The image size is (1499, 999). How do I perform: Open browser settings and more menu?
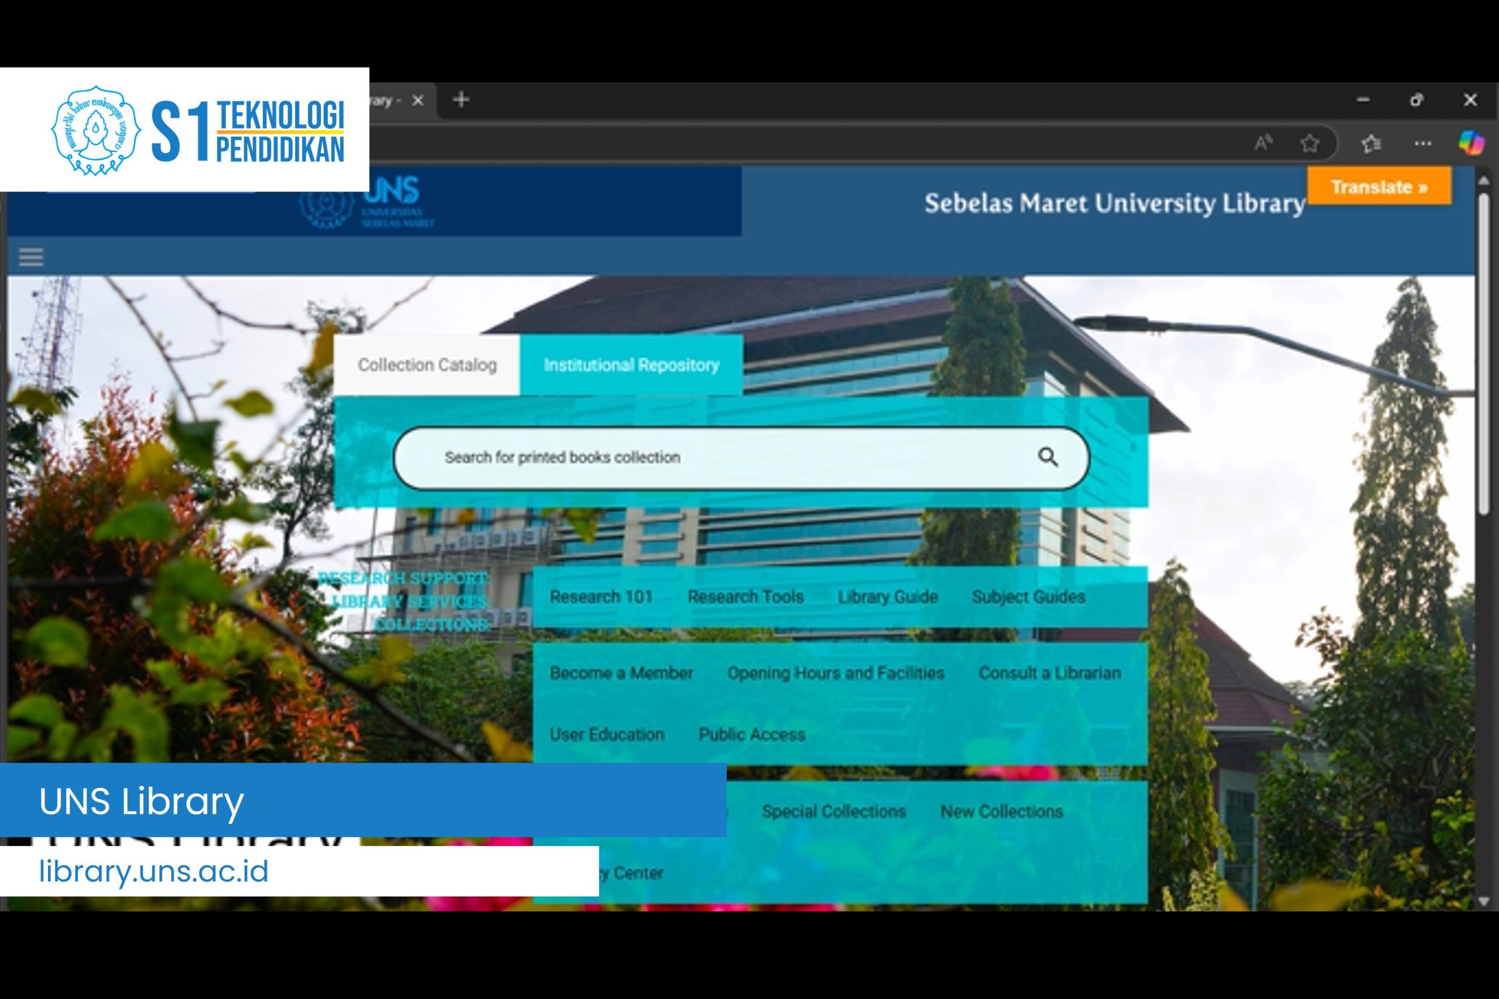[1422, 143]
